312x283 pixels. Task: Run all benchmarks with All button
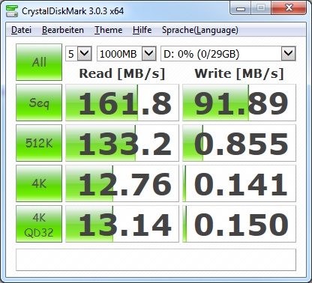click(x=39, y=62)
